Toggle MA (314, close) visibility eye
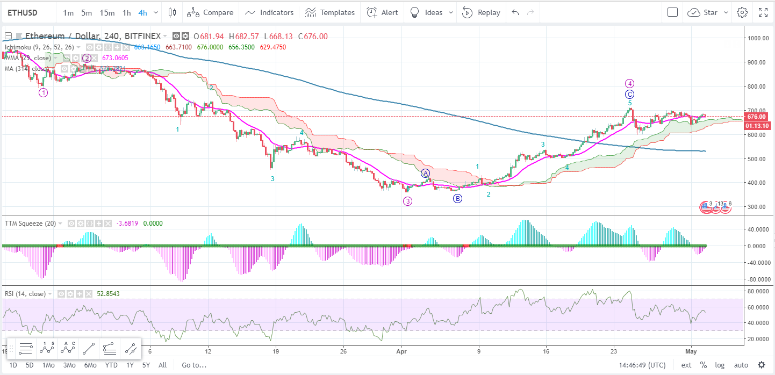Screen dimensions: 775x375 (64, 69)
